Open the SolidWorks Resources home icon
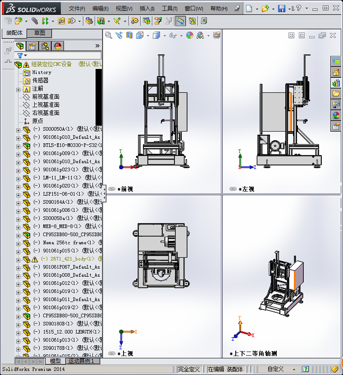Image resolution: width=343 pixels, height=375 pixels. 336,72
